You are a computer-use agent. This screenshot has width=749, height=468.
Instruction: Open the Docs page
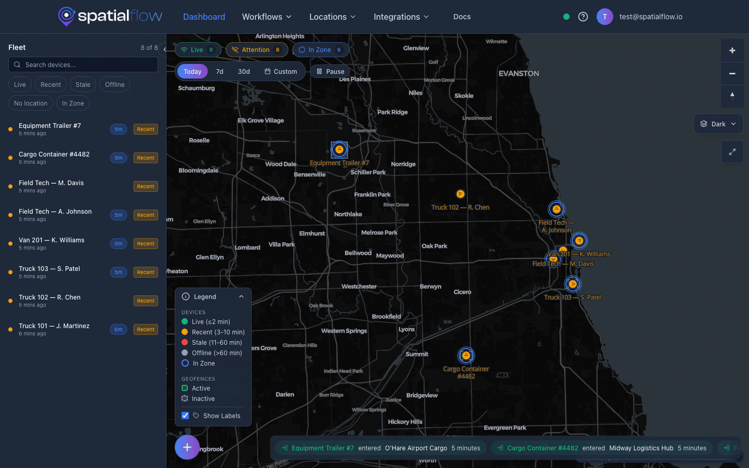tap(462, 16)
